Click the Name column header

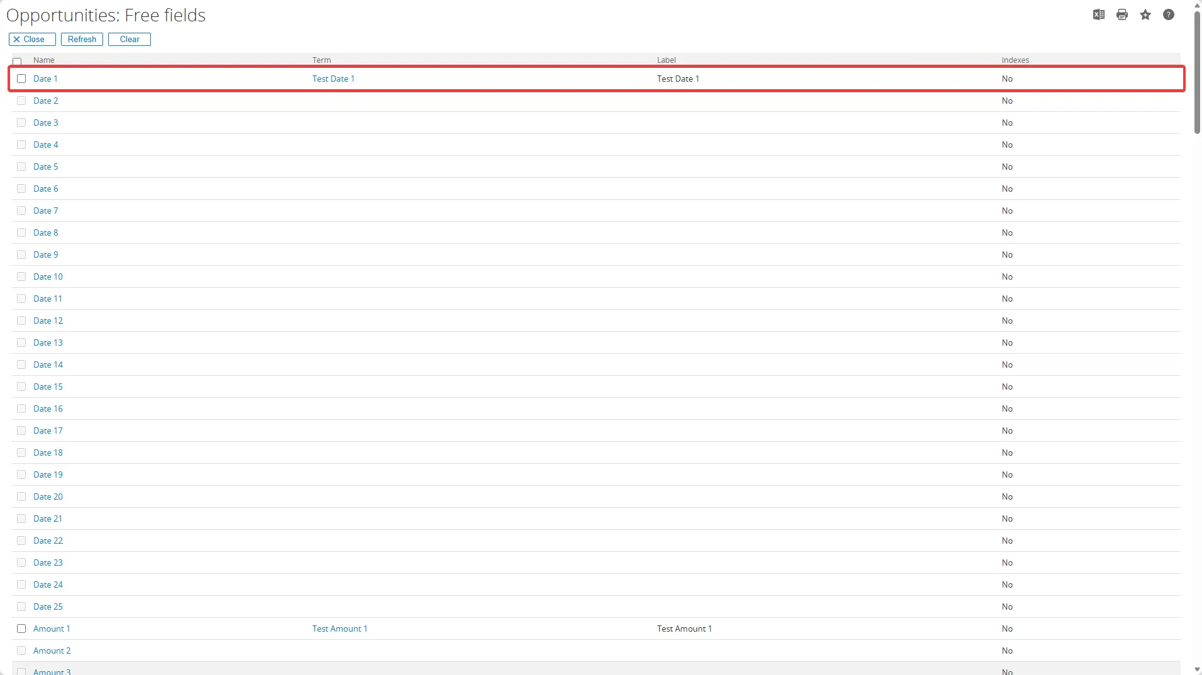click(x=44, y=60)
